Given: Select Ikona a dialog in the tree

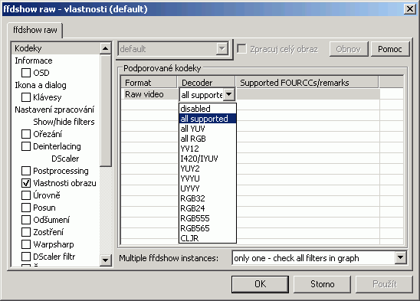Looking at the screenshot, I should click(x=41, y=85).
